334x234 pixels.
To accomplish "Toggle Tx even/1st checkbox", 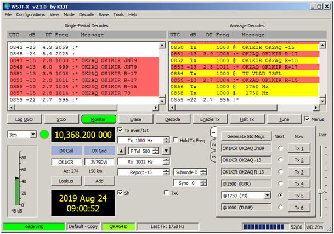I will (120, 130).
